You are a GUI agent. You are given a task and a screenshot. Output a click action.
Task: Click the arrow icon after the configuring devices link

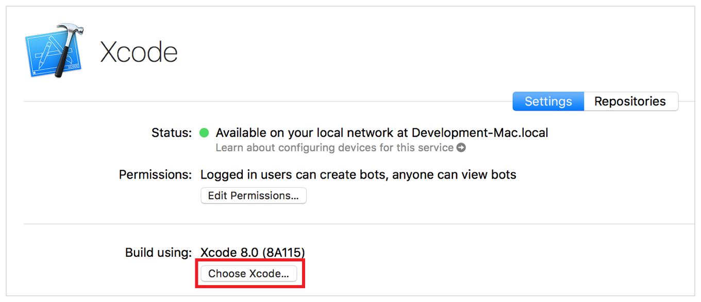[461, 148]
